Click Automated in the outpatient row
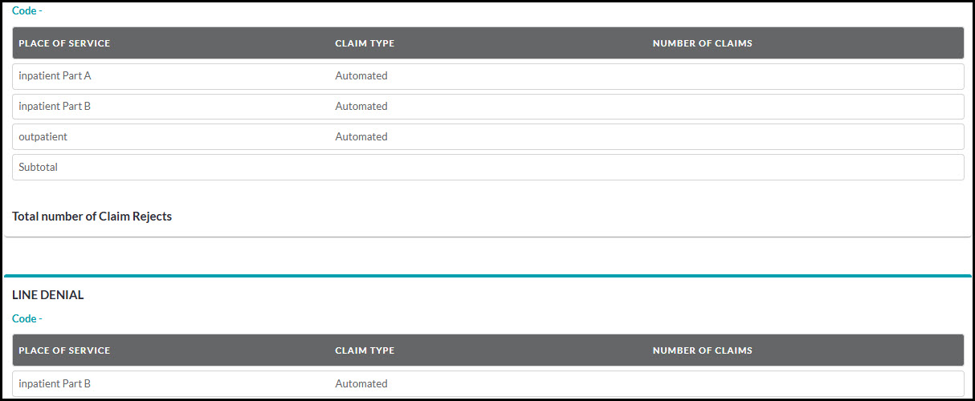 click(x=361, y=137)
